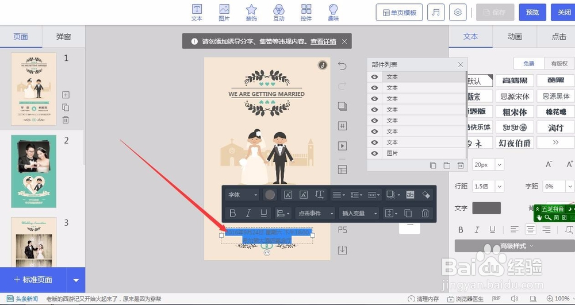Open the 装饰 decoration star tool

(251, 13)
